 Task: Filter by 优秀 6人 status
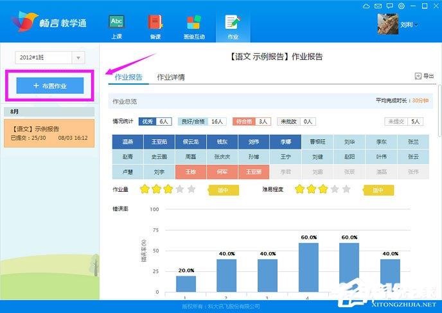coord(155,121)
